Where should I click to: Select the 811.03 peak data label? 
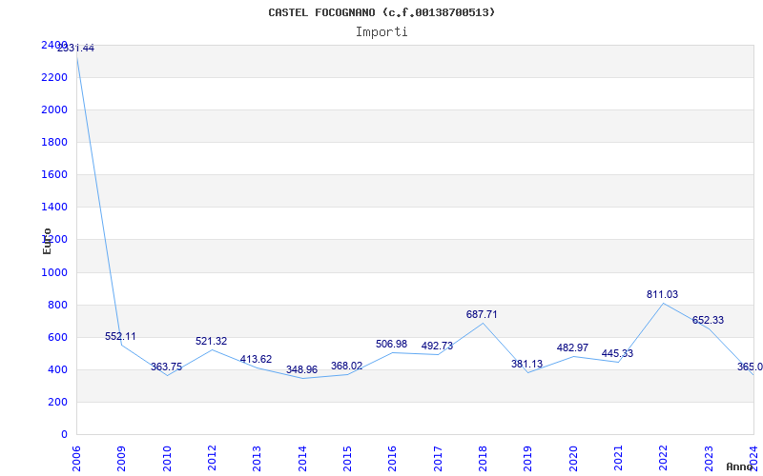point(662,294)
